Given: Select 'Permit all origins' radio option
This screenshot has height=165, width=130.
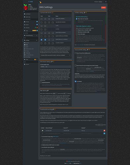Looking at the screenshot, I should (x=76, y=34).
